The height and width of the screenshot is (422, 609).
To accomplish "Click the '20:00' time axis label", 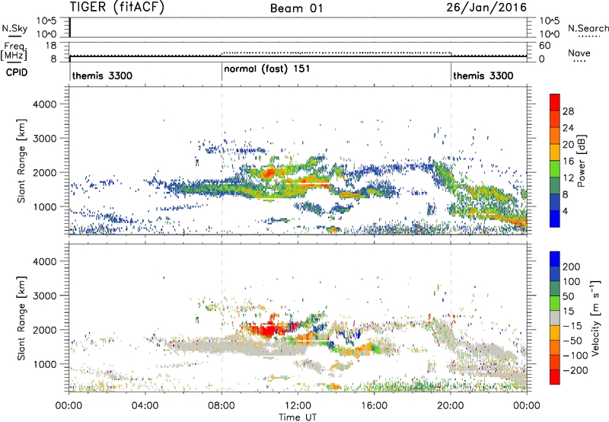I will click(x=451, y=406).
